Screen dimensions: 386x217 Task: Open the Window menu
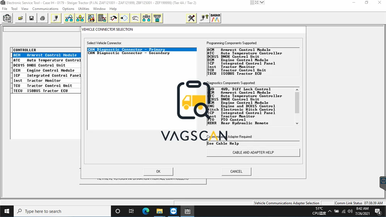(99, 8)
